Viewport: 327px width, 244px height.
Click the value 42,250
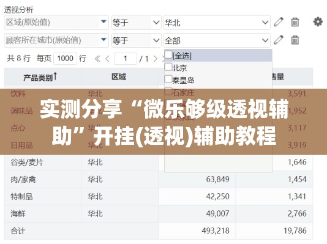click(218, 196)
